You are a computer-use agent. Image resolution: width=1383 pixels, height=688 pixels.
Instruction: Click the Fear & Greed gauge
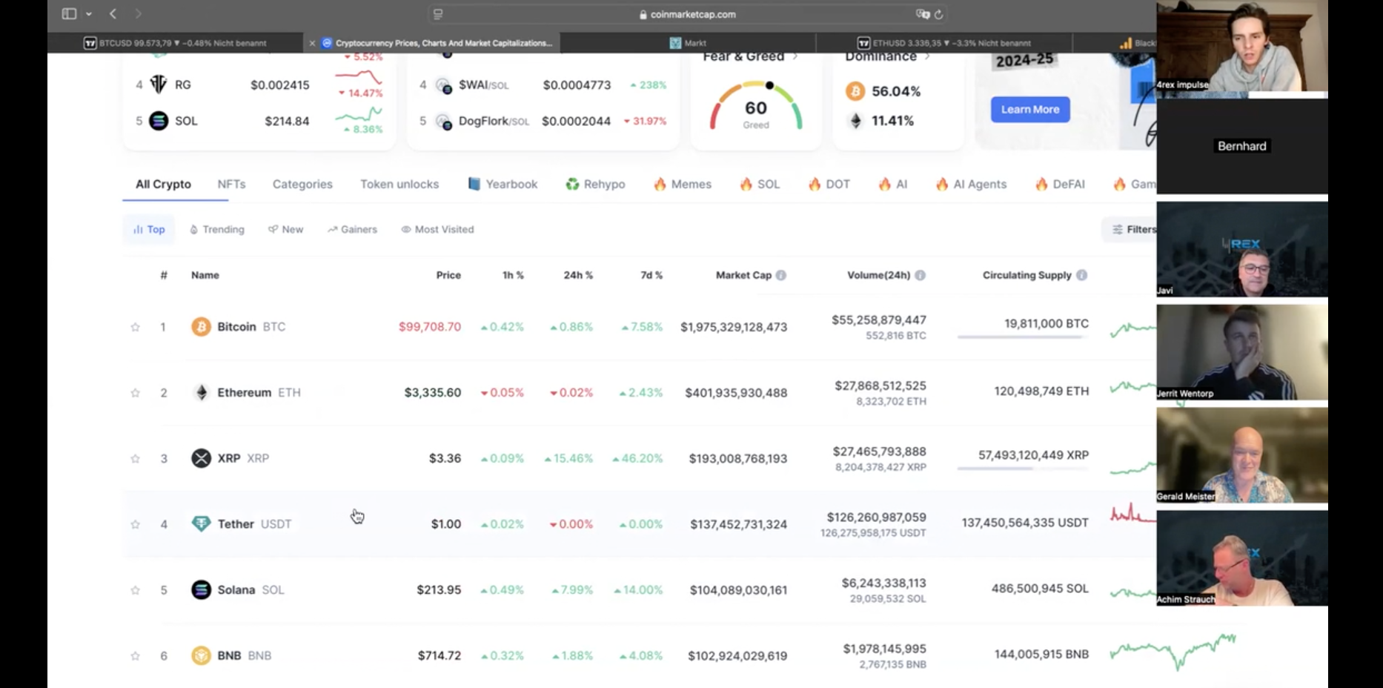(x=756, y=106)
